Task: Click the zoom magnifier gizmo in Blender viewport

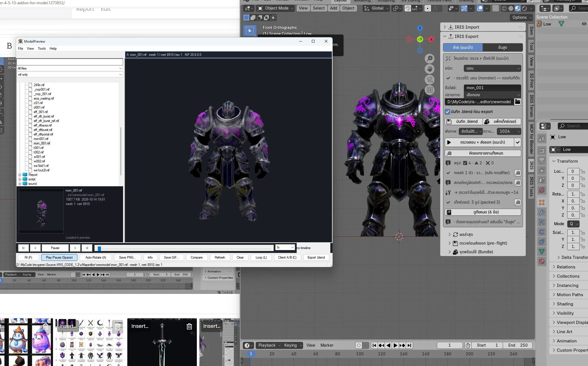Action: [x=430, y=59]
